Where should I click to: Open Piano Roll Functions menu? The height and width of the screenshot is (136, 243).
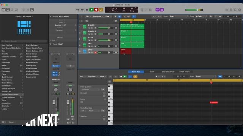point(93,76)
